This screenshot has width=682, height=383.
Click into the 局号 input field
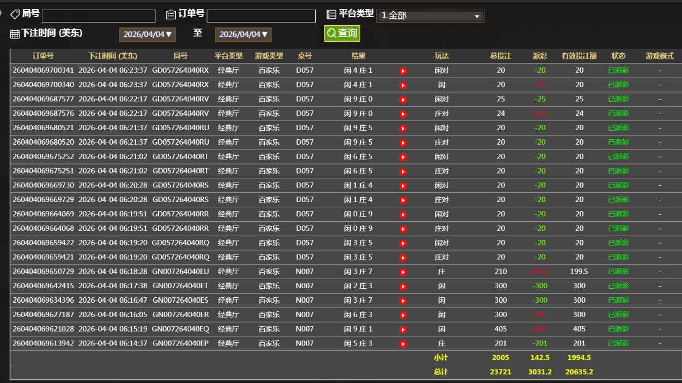99,16
